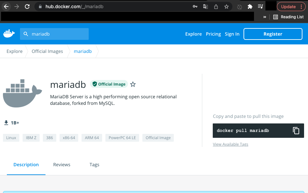Viewport: 308px width, 193px height.
Task: Expand hidden bookmarks with the chevron
Action: 264,17
